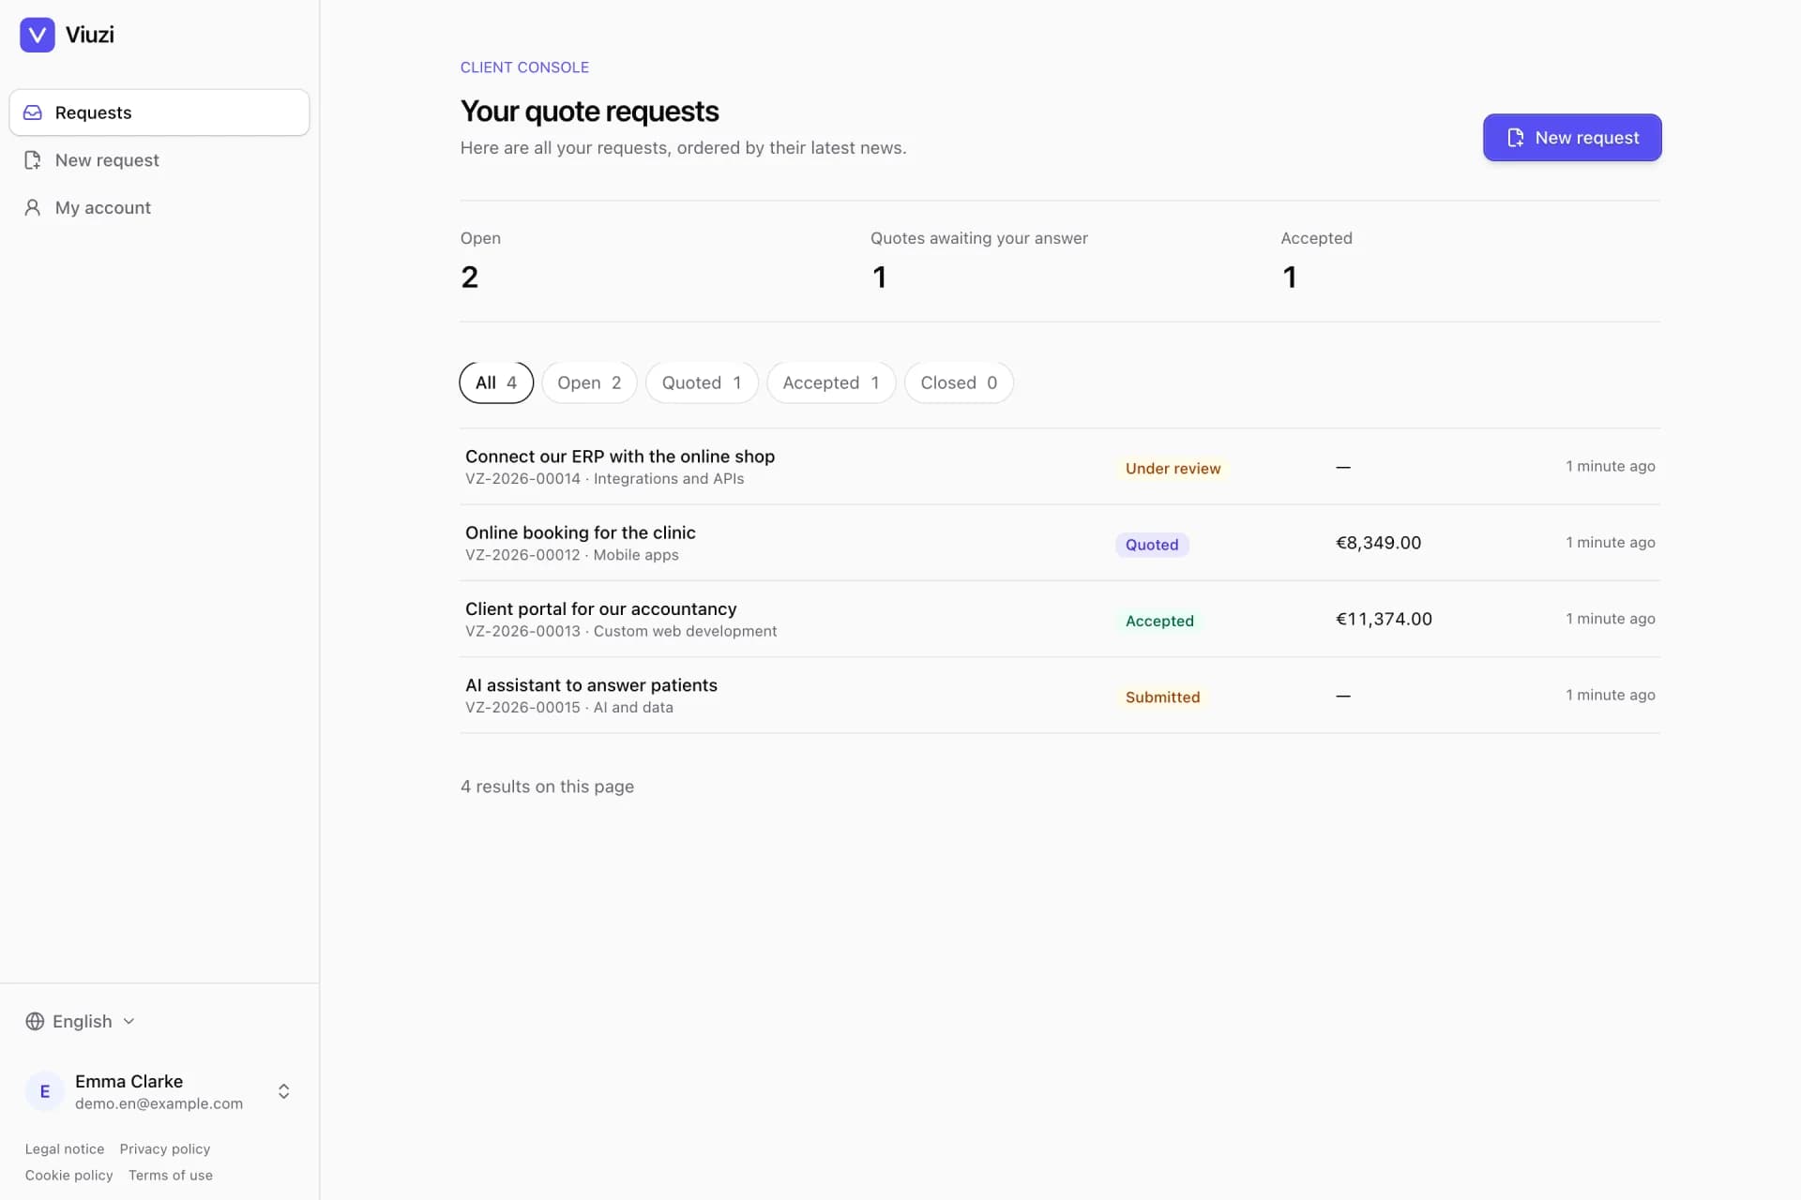Click the Emma Clarke avatar circle

pos(44,1091)
